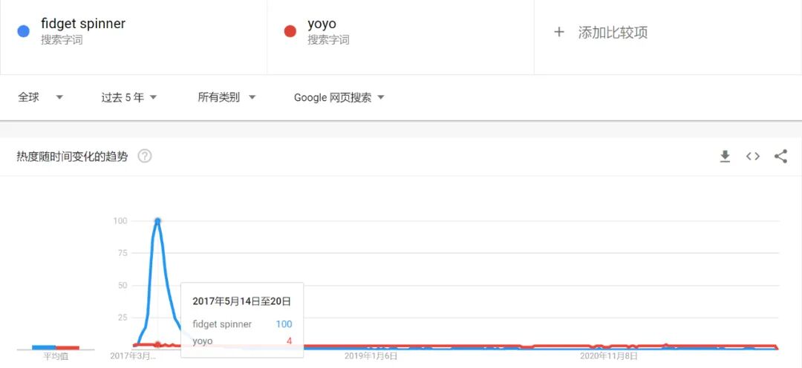Image resolution: width=802 pixels, height=368 pixels.
Task: Click the blue fidget spinner color dot
Action: 24,32
